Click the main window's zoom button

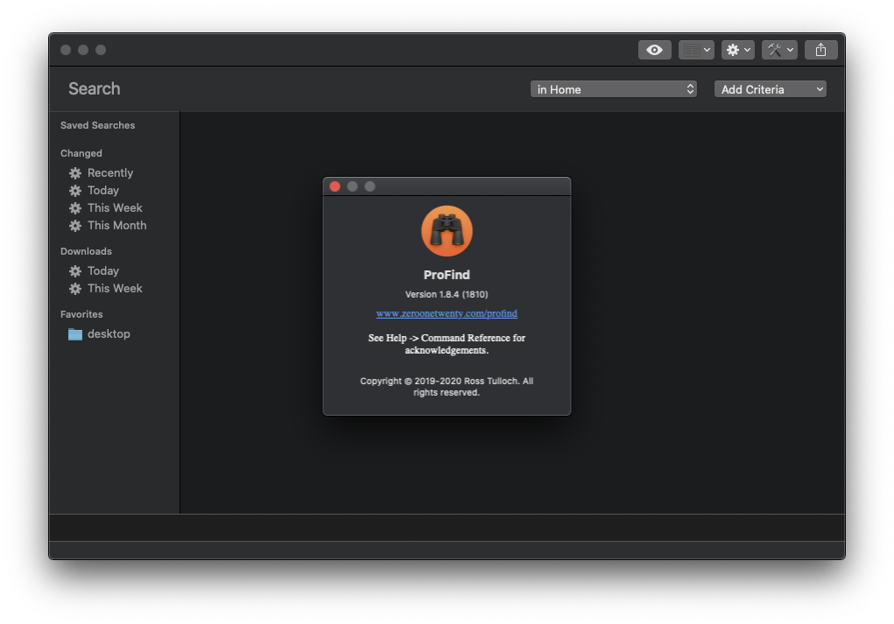click(101, 50)
